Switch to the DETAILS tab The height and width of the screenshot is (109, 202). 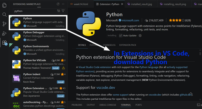[x=82, y=45]
